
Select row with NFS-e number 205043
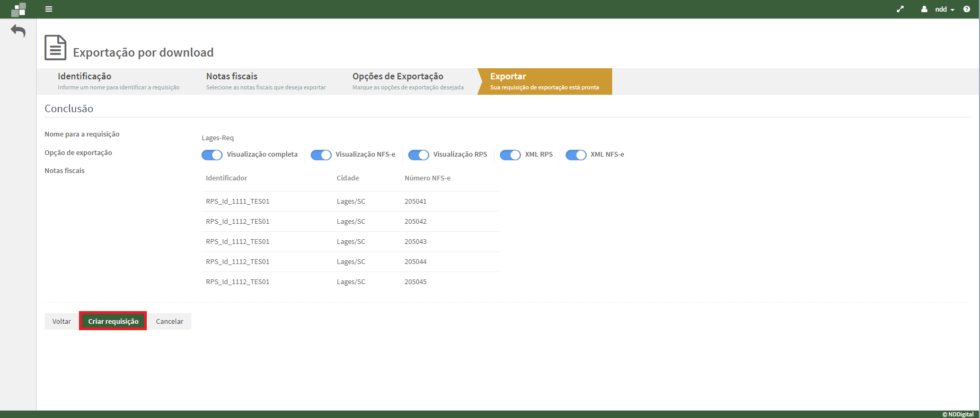click(350, 242)
